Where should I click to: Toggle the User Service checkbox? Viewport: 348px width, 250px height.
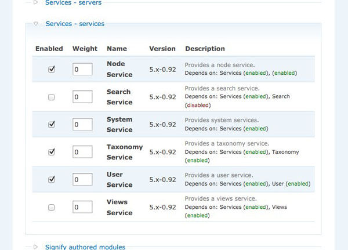tap(52, 179)
